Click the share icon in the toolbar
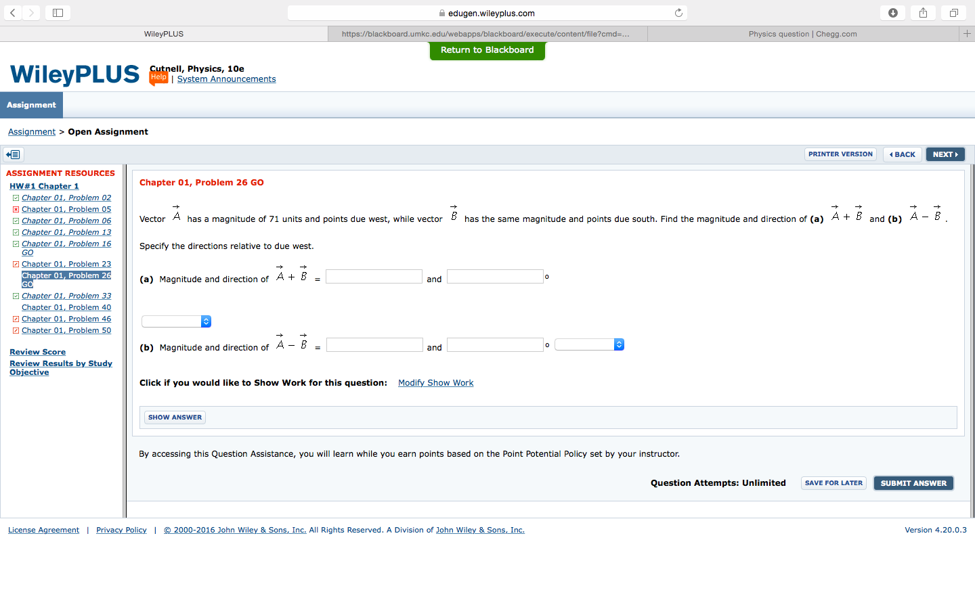The image size is (975, 609). (923, 12)
